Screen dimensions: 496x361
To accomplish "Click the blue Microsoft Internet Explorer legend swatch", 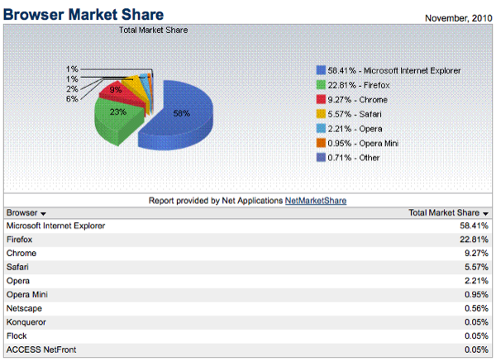I will coord(321,70).
